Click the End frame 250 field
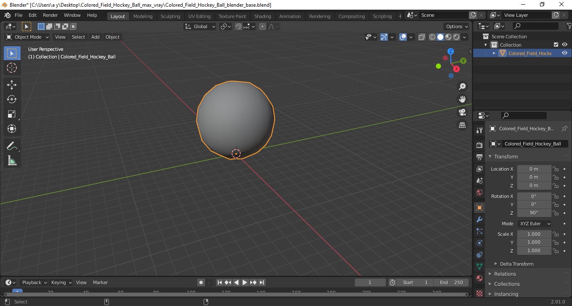Viewport: 572px width, 306px height. pos(451,282)
